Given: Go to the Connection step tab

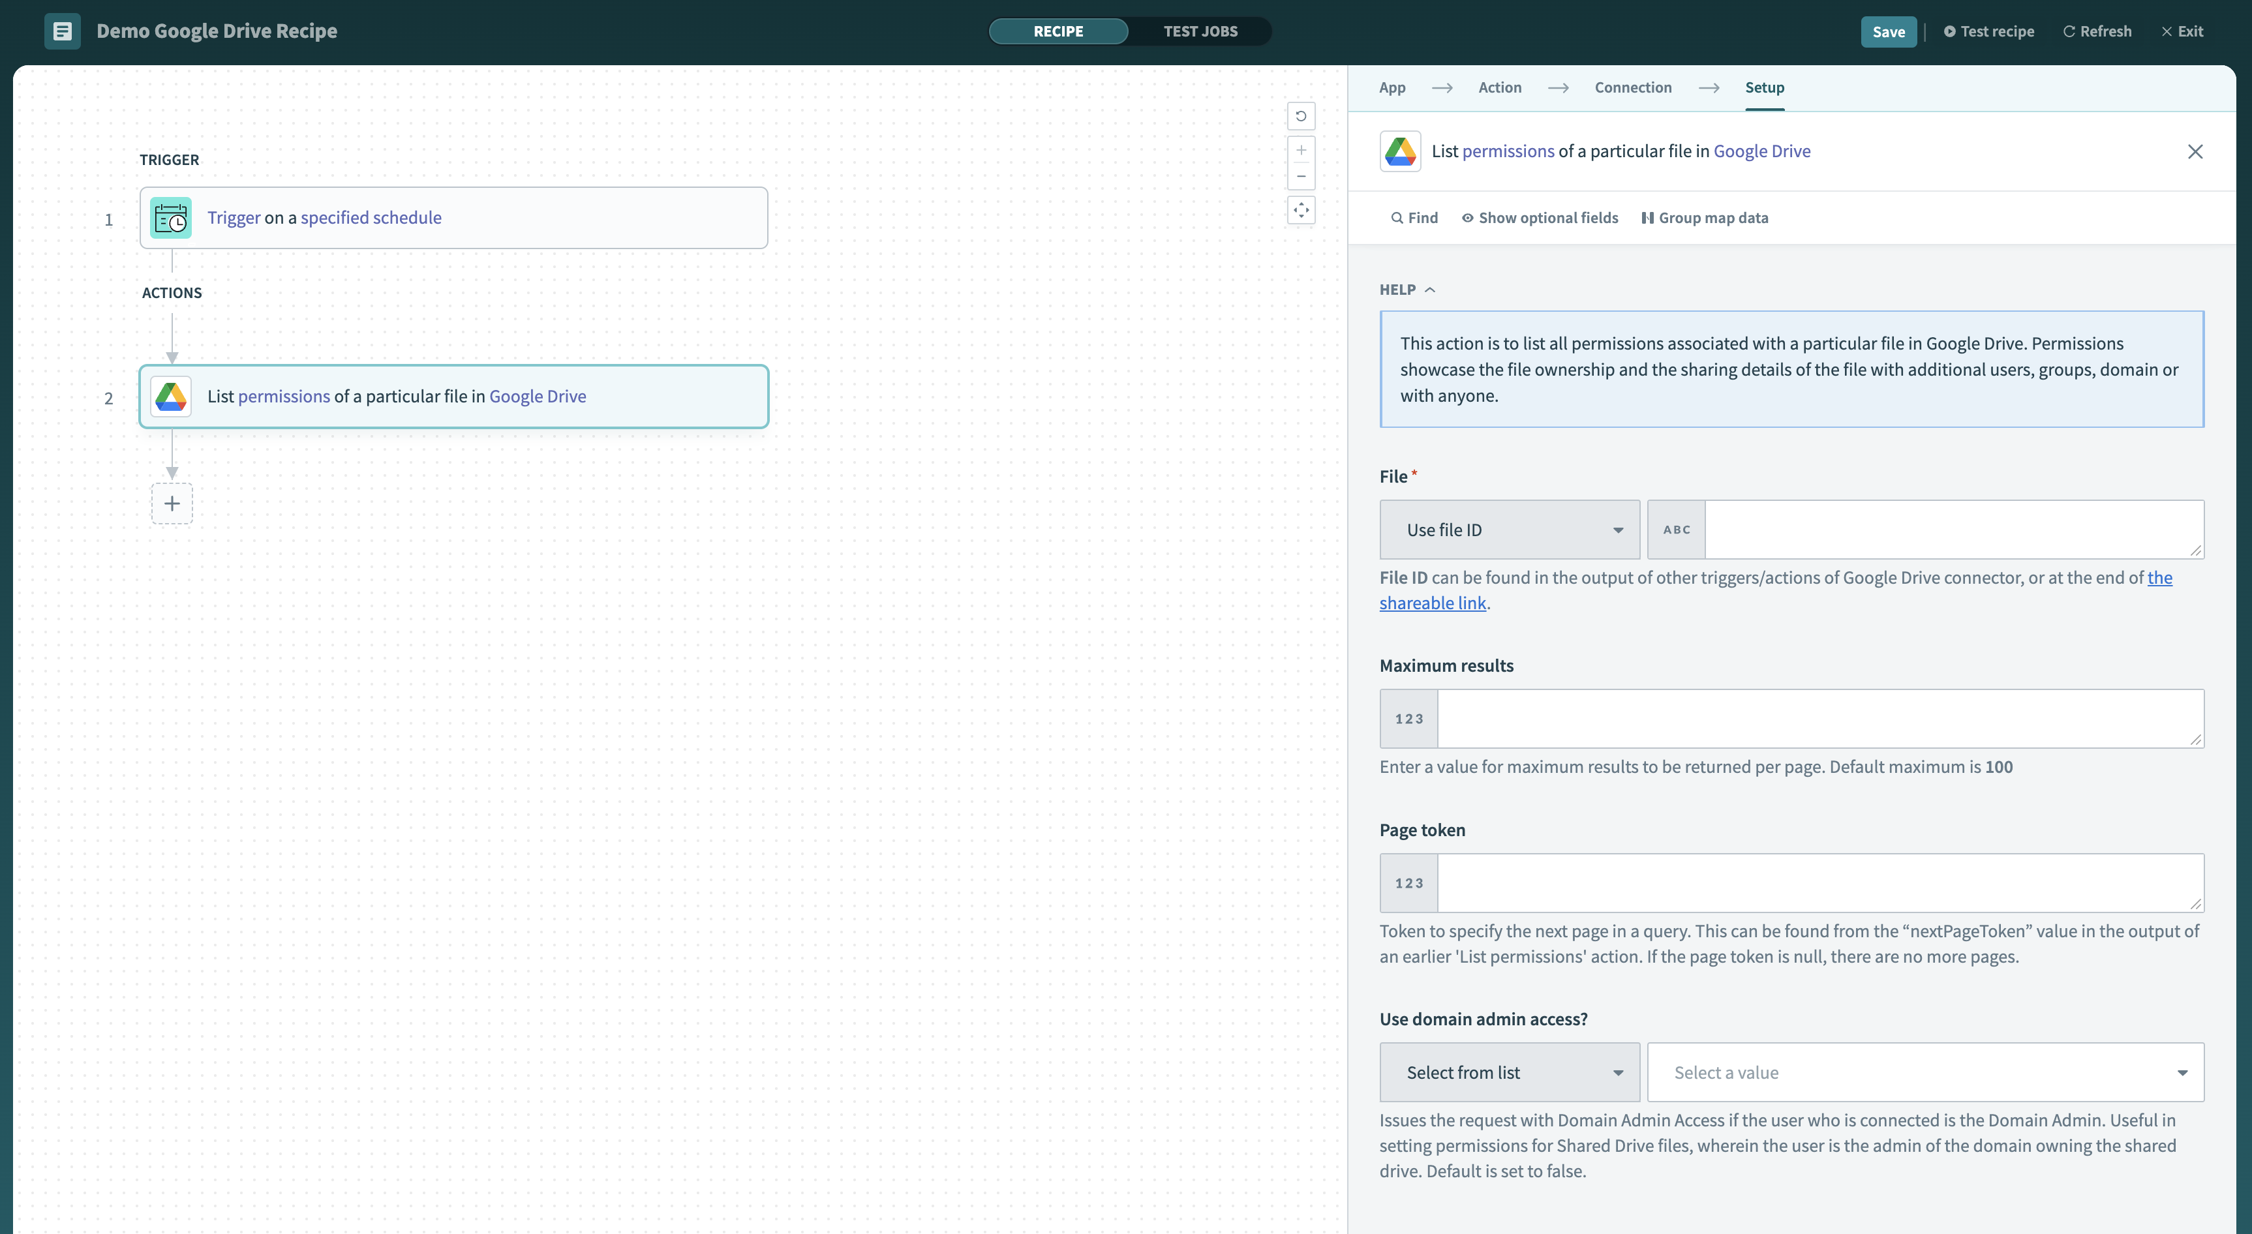Looking at the screenshot, I should 1632,87.
